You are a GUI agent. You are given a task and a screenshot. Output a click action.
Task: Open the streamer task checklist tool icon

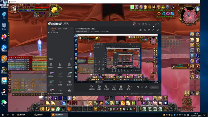pos(69,66)
